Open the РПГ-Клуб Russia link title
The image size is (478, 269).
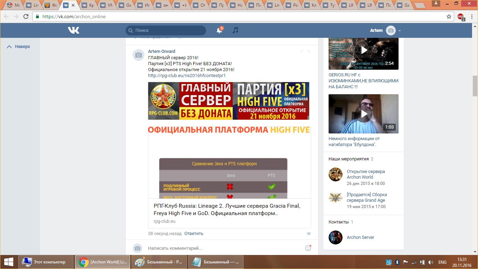(227, 209)
